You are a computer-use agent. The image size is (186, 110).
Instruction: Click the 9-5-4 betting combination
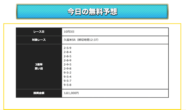click(67, 77)
